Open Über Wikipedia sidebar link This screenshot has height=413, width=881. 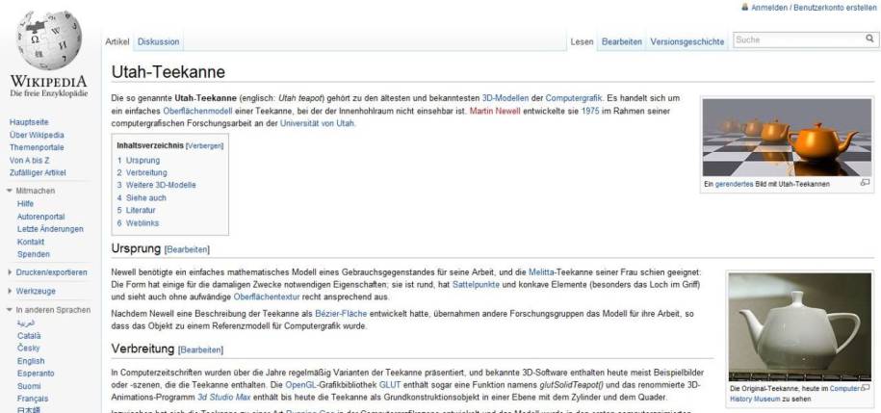pyautogui.click(x=37, y=135)
